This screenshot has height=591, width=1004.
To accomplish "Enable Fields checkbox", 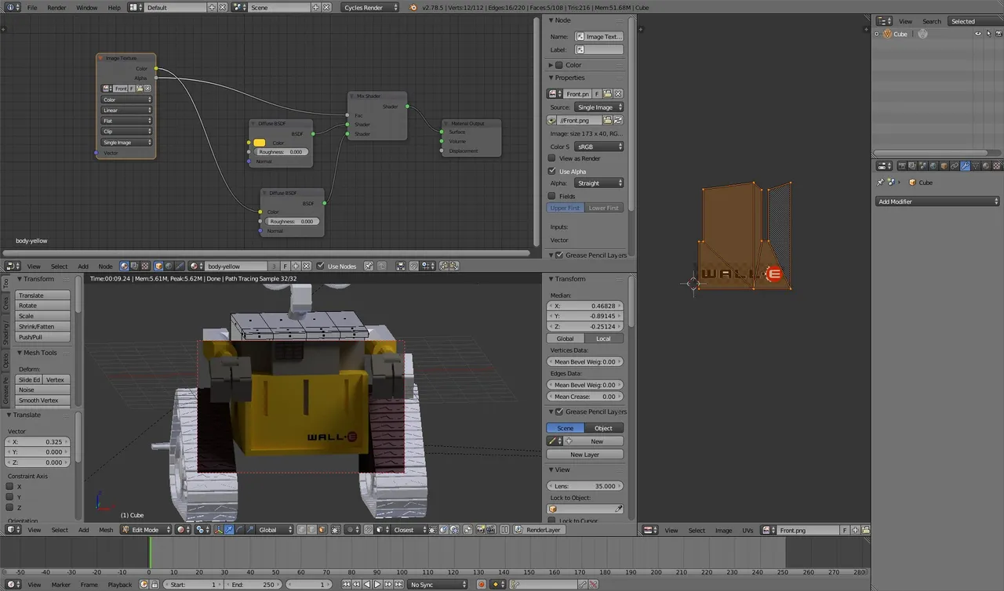I will pyautogui.click(x=551, y=196).
